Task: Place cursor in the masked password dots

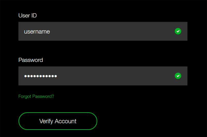Action: click(40, 76)
